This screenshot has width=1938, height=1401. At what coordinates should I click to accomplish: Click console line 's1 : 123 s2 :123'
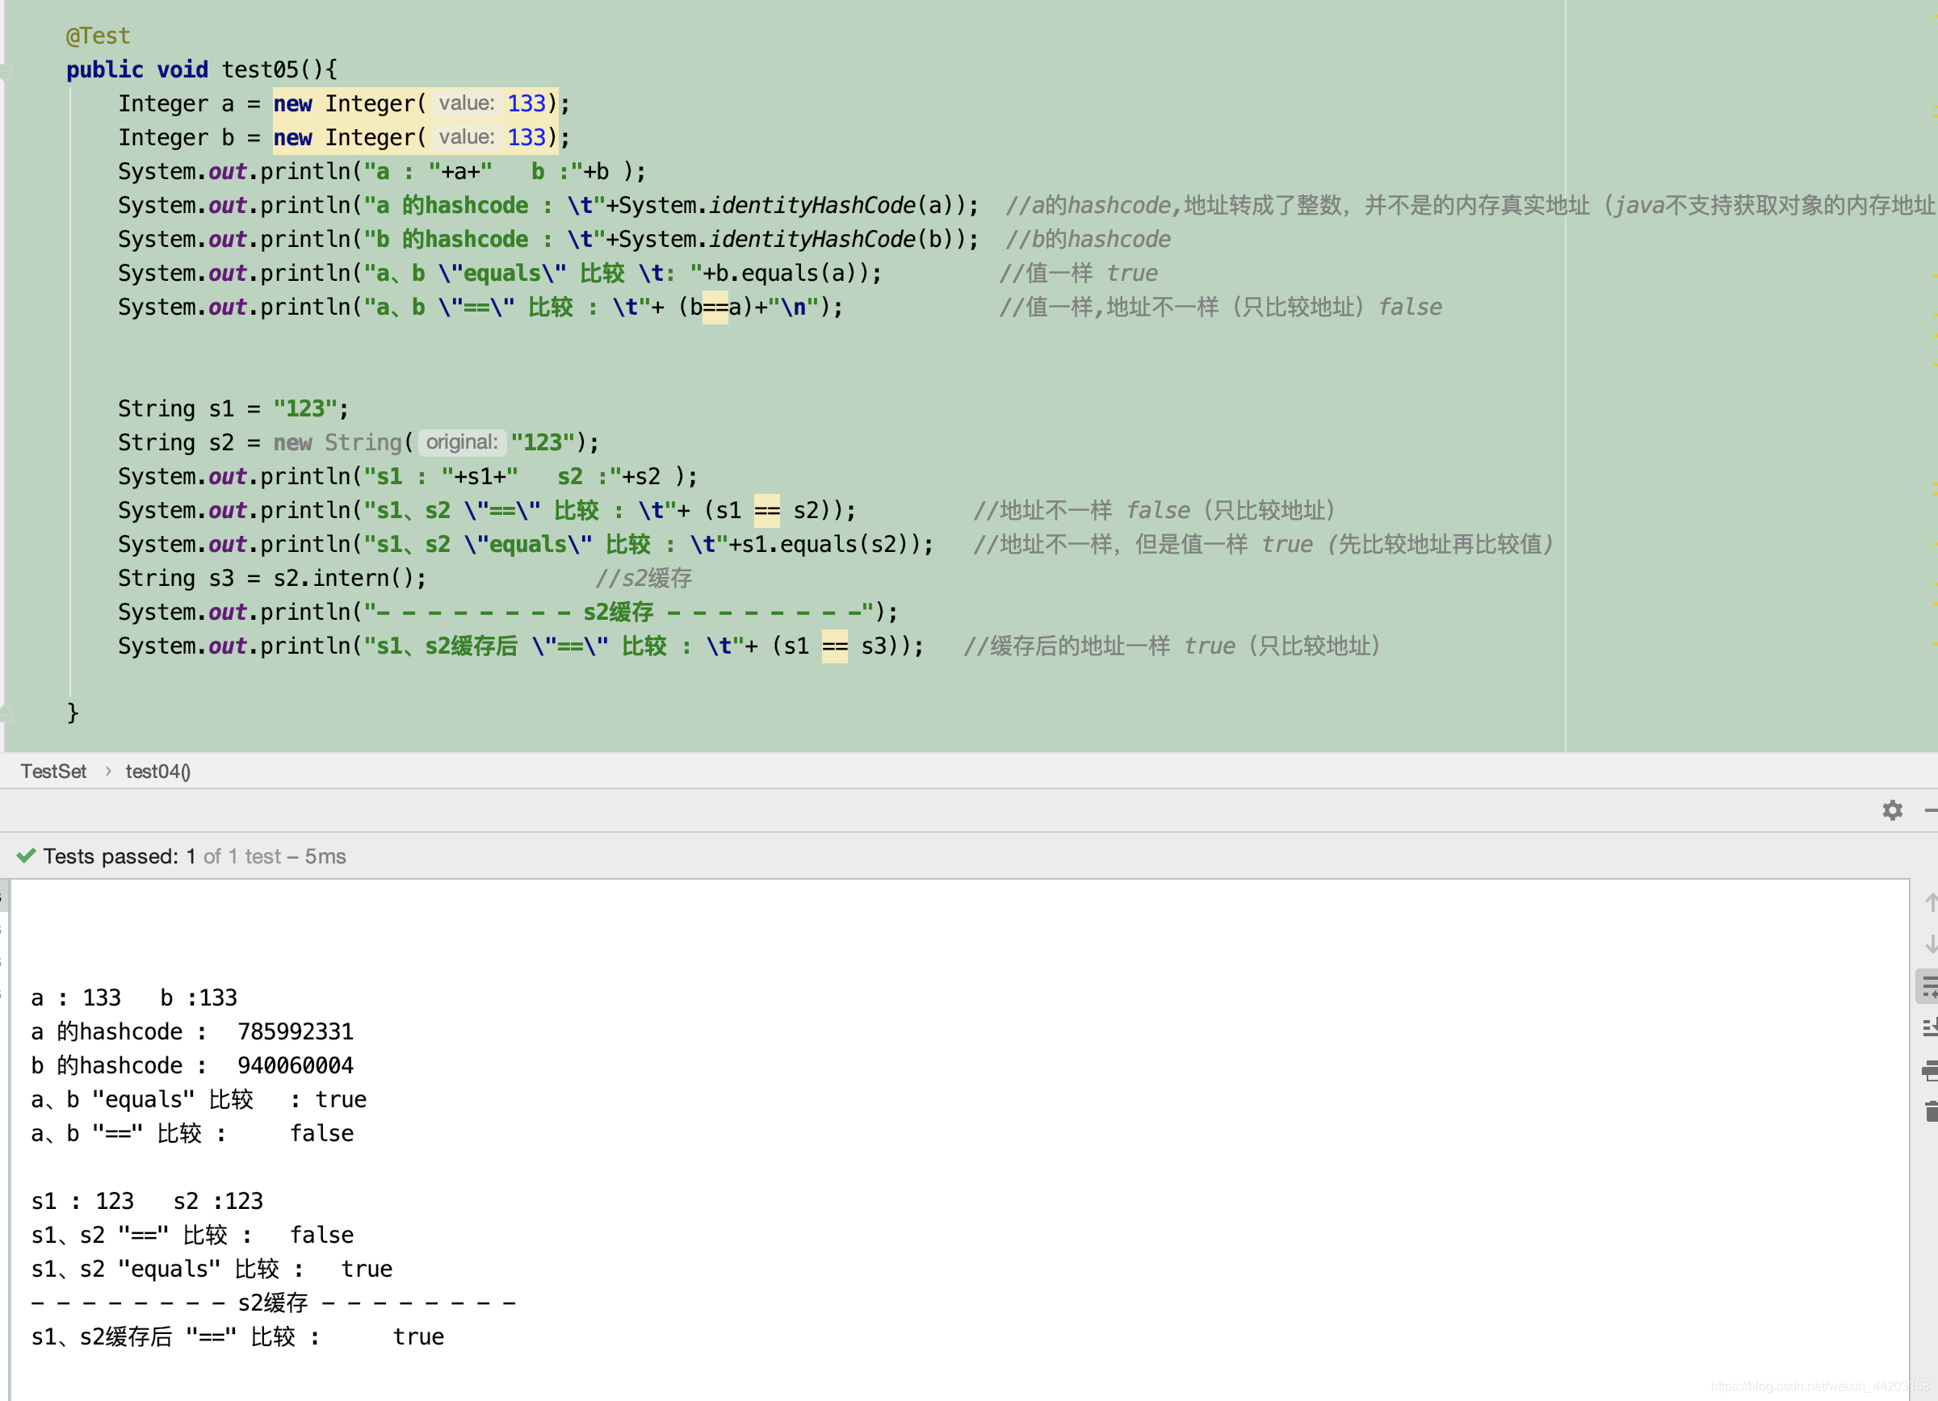[147, 1201]
